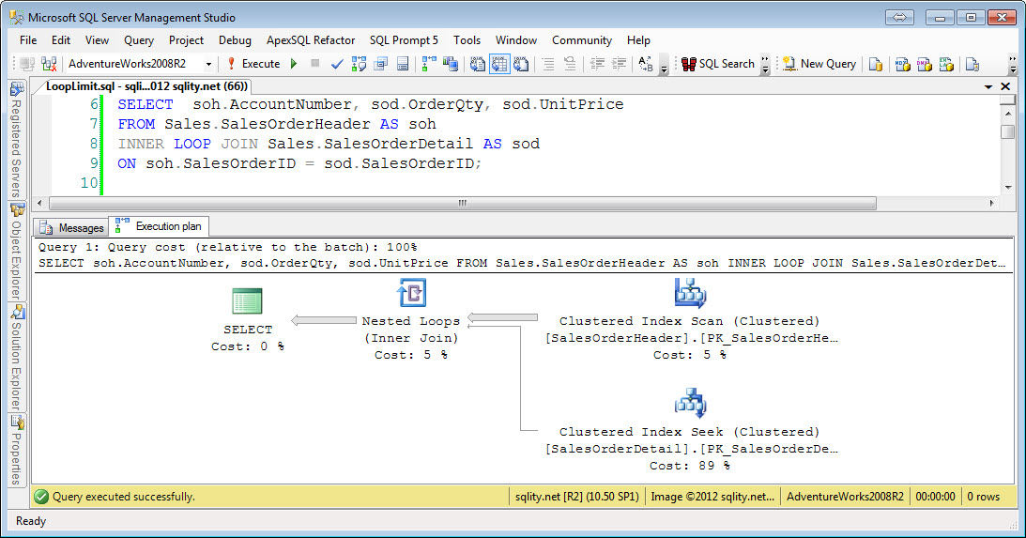Open the Edit menu
This screenshot has width=1026, height=538.
[61, 40]
